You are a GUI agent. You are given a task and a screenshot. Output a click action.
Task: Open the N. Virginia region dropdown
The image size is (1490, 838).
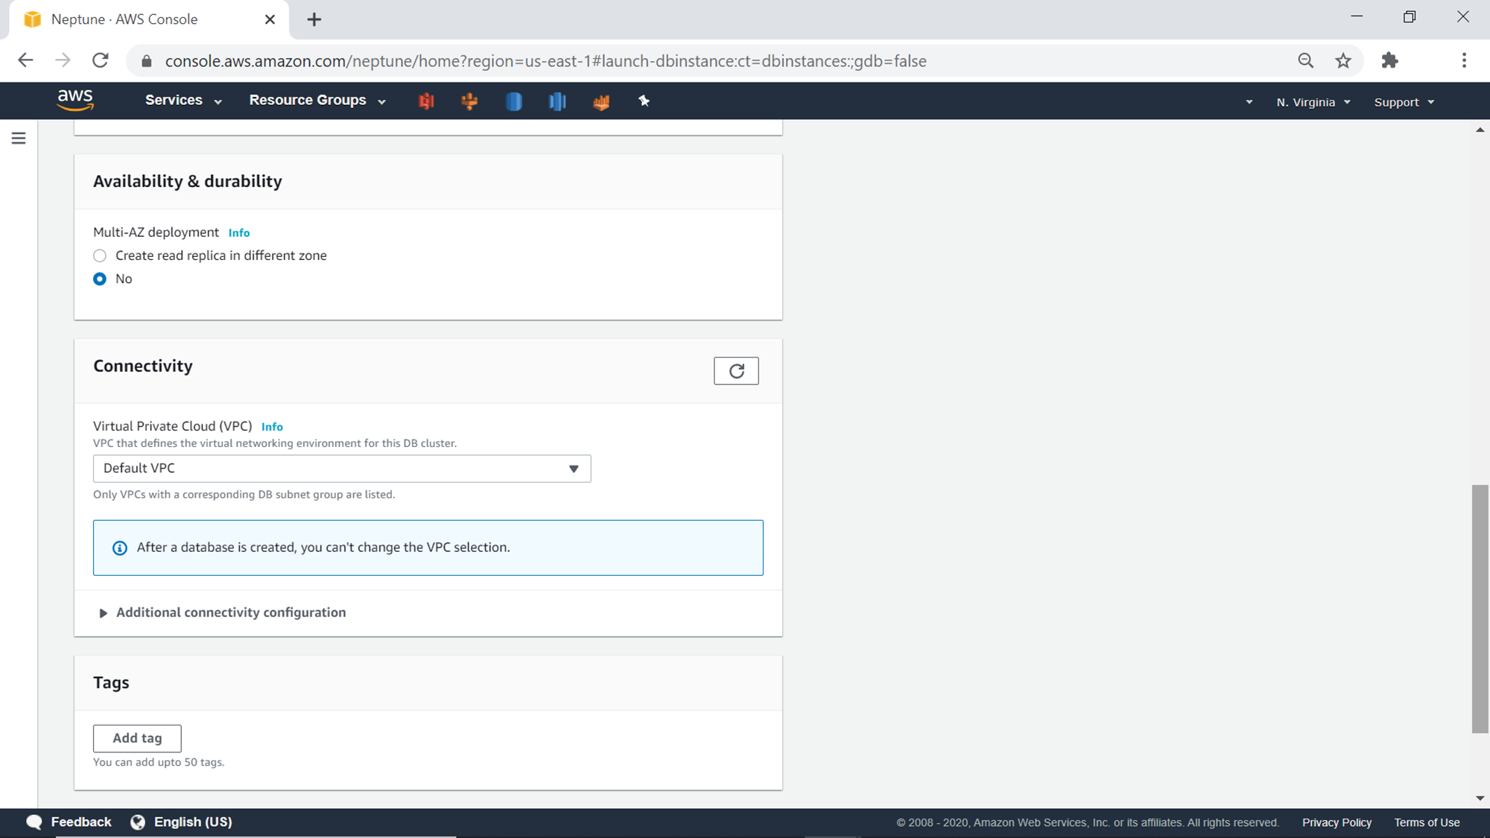pos(1313,102)
